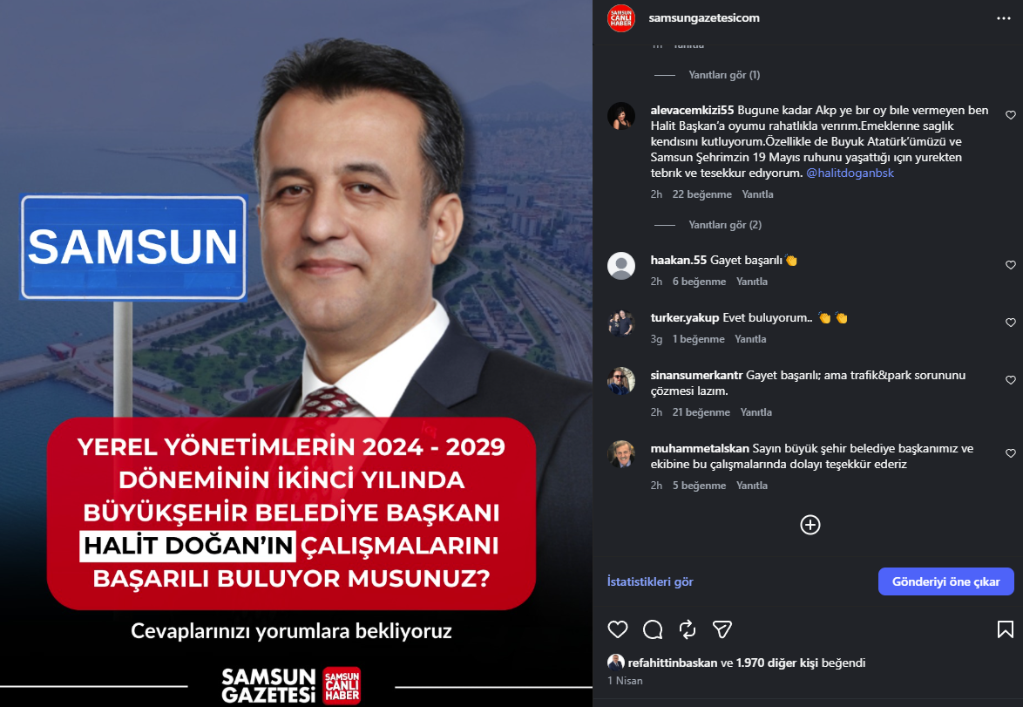Open the comment bubble icon

click(653, 629)
